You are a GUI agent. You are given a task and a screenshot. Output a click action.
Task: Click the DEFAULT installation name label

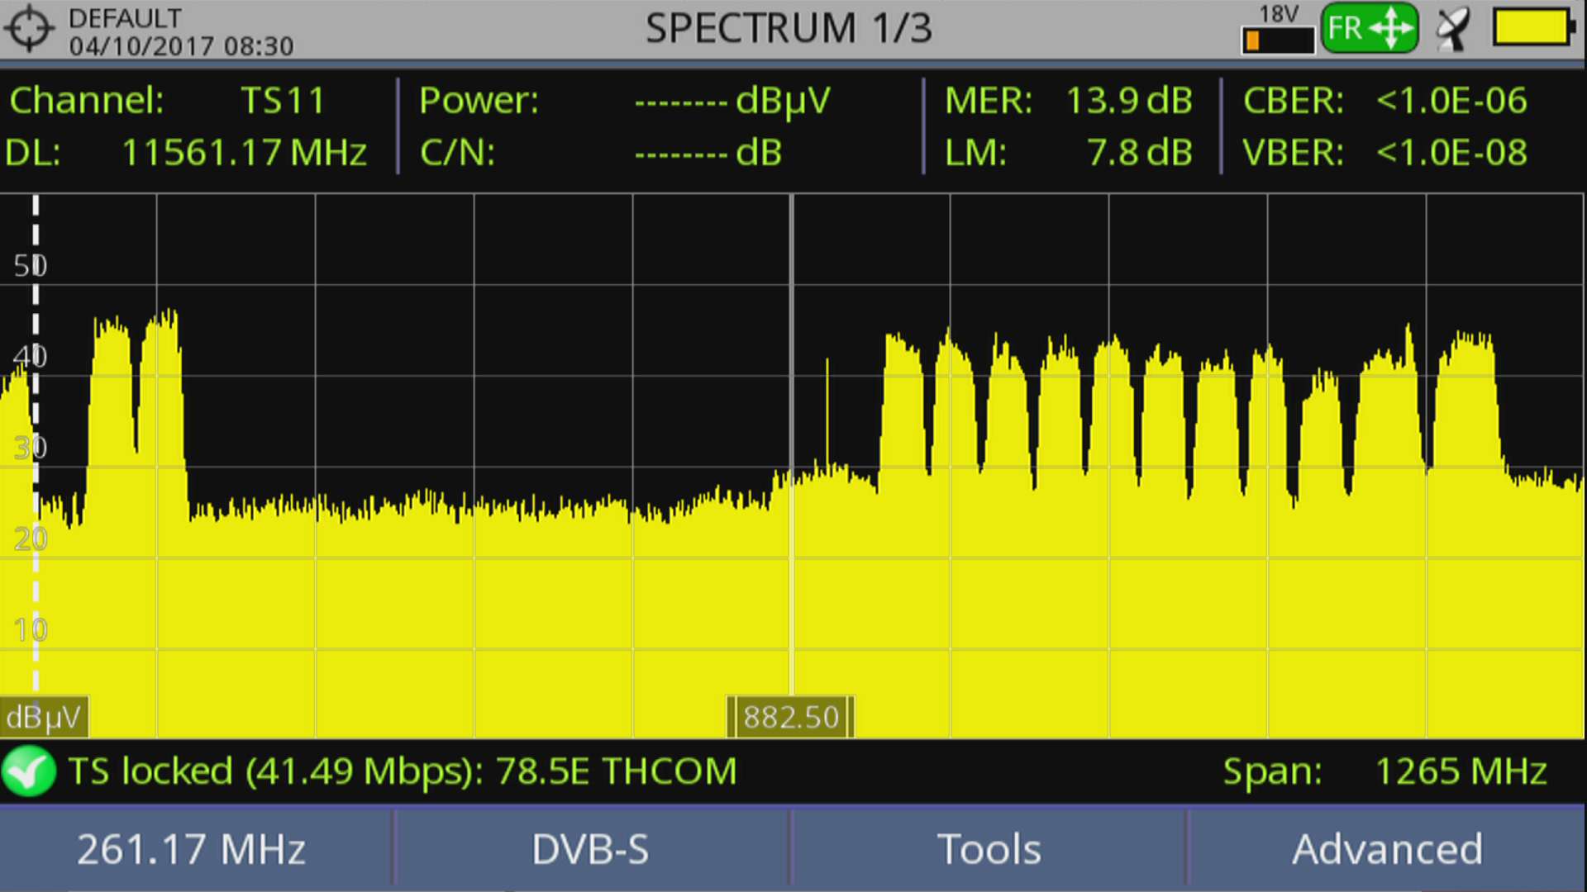pyautogui.click(x=125, y=17)
